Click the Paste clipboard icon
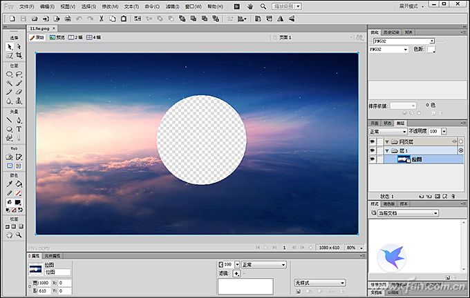The height and width of the screenshot is (298, 470). click(124, 19)
